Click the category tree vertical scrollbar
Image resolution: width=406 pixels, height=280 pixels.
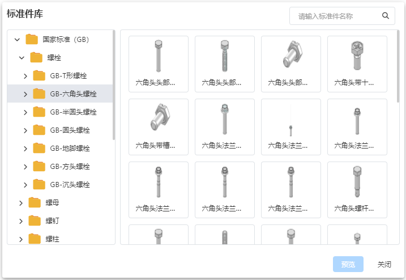tap(114, 85)
